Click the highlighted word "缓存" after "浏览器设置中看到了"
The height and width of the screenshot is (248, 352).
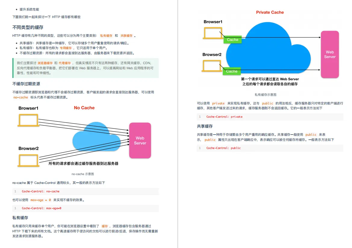pos(104,226)
